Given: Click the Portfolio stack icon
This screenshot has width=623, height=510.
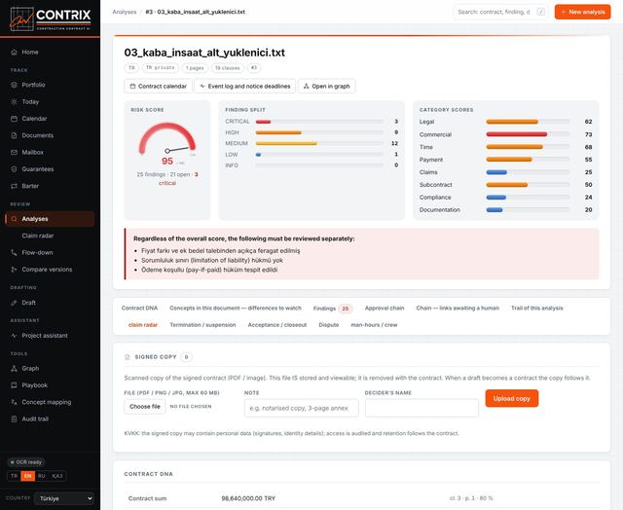Looking at the screenshot, I should 14,85.
